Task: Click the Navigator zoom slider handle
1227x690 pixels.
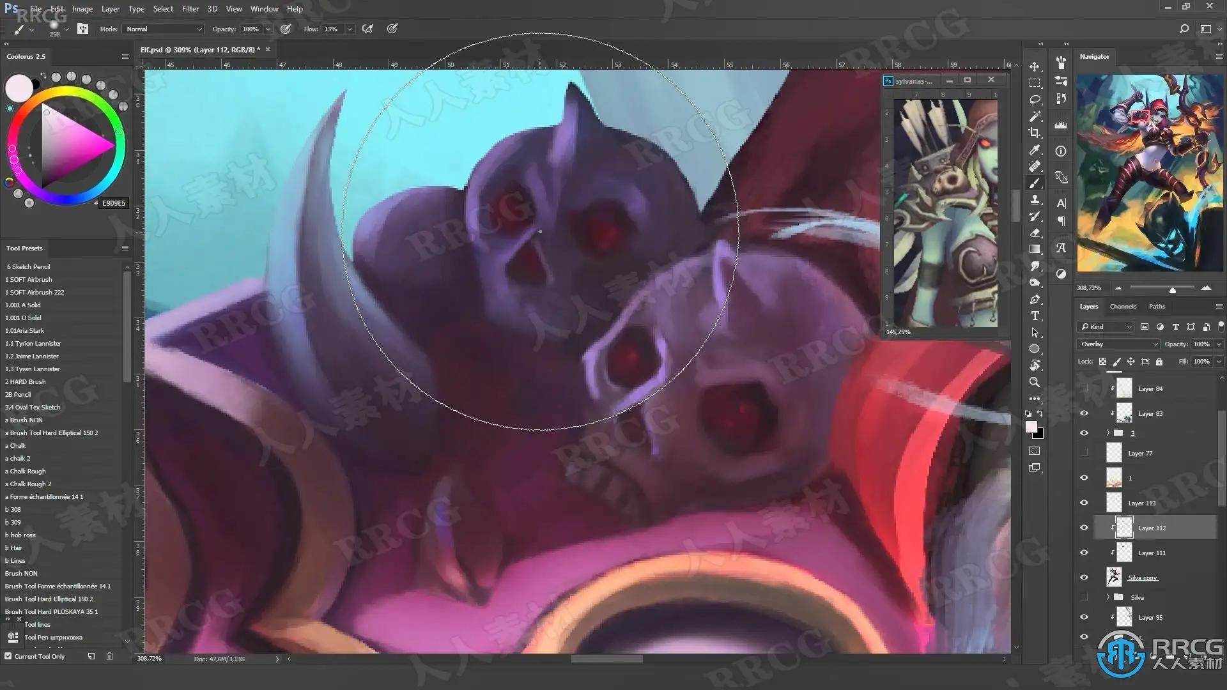Action: [1173, 290]
